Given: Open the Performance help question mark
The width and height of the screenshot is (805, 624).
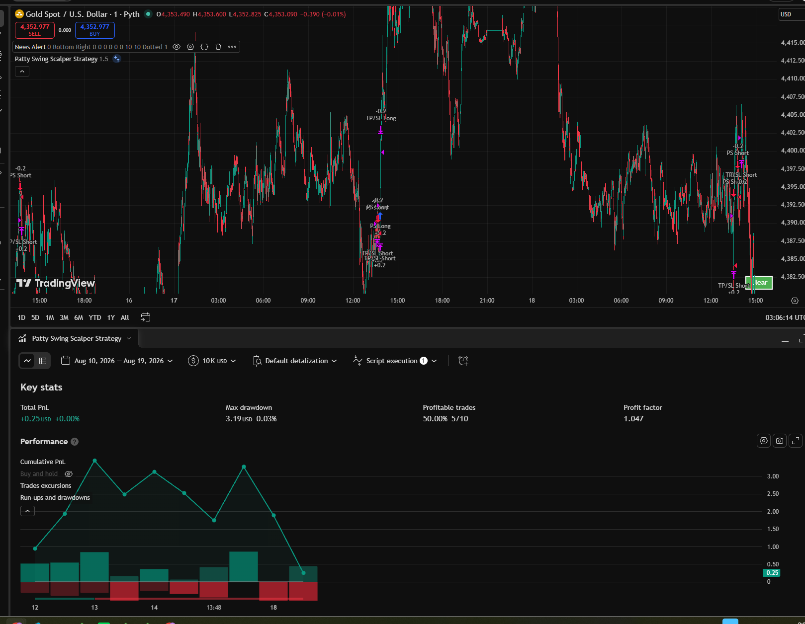Looking at the screenshot, I should [x=75, y=442].
